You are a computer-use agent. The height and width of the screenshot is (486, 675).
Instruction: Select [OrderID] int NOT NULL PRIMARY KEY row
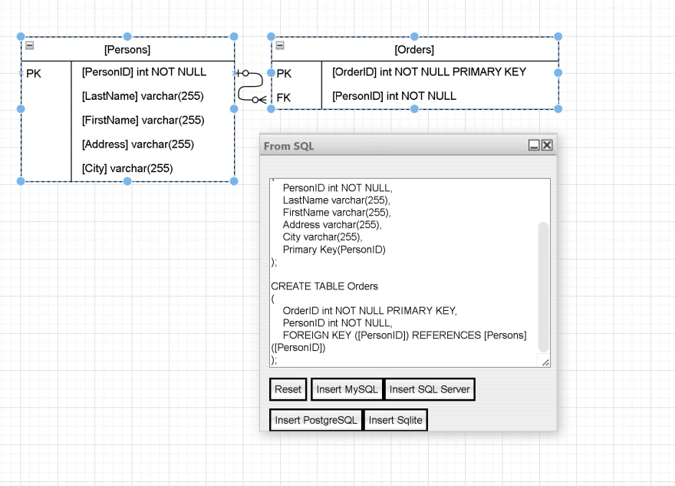[x=430, y=72]
